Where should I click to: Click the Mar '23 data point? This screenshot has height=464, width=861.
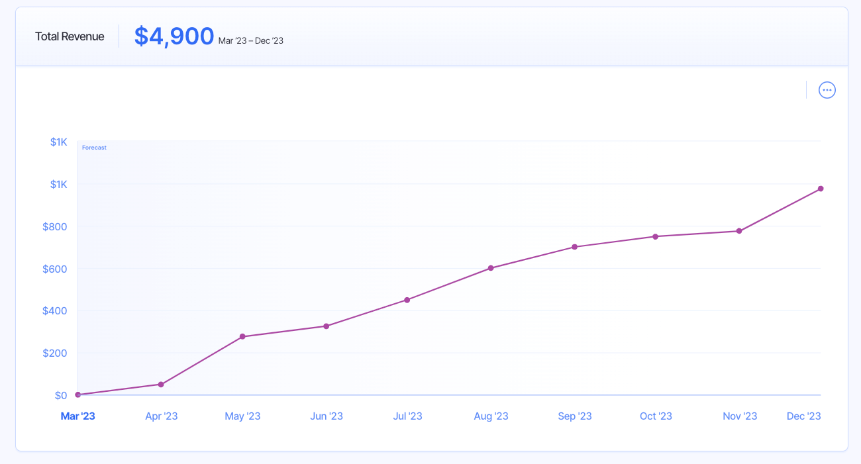coord(77,394)
